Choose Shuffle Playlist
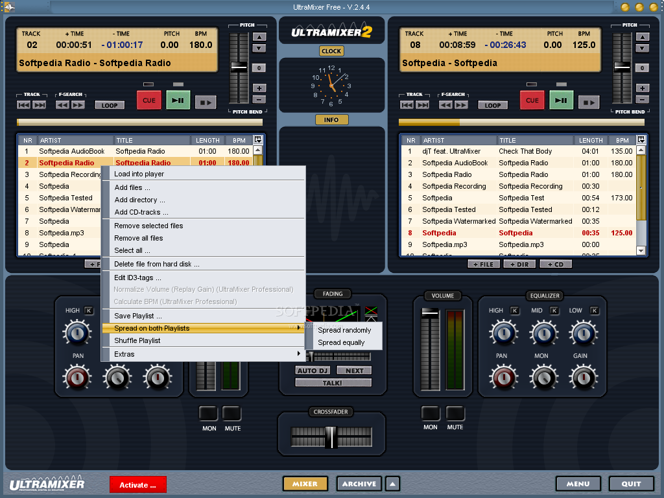This screenshot has height=498, width=664. (x=203, y=340)
